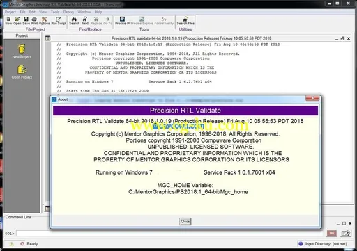Viewport: 357px width, 251px height.
Task: Click the transcript window document icon
Action: click(48, 38)
